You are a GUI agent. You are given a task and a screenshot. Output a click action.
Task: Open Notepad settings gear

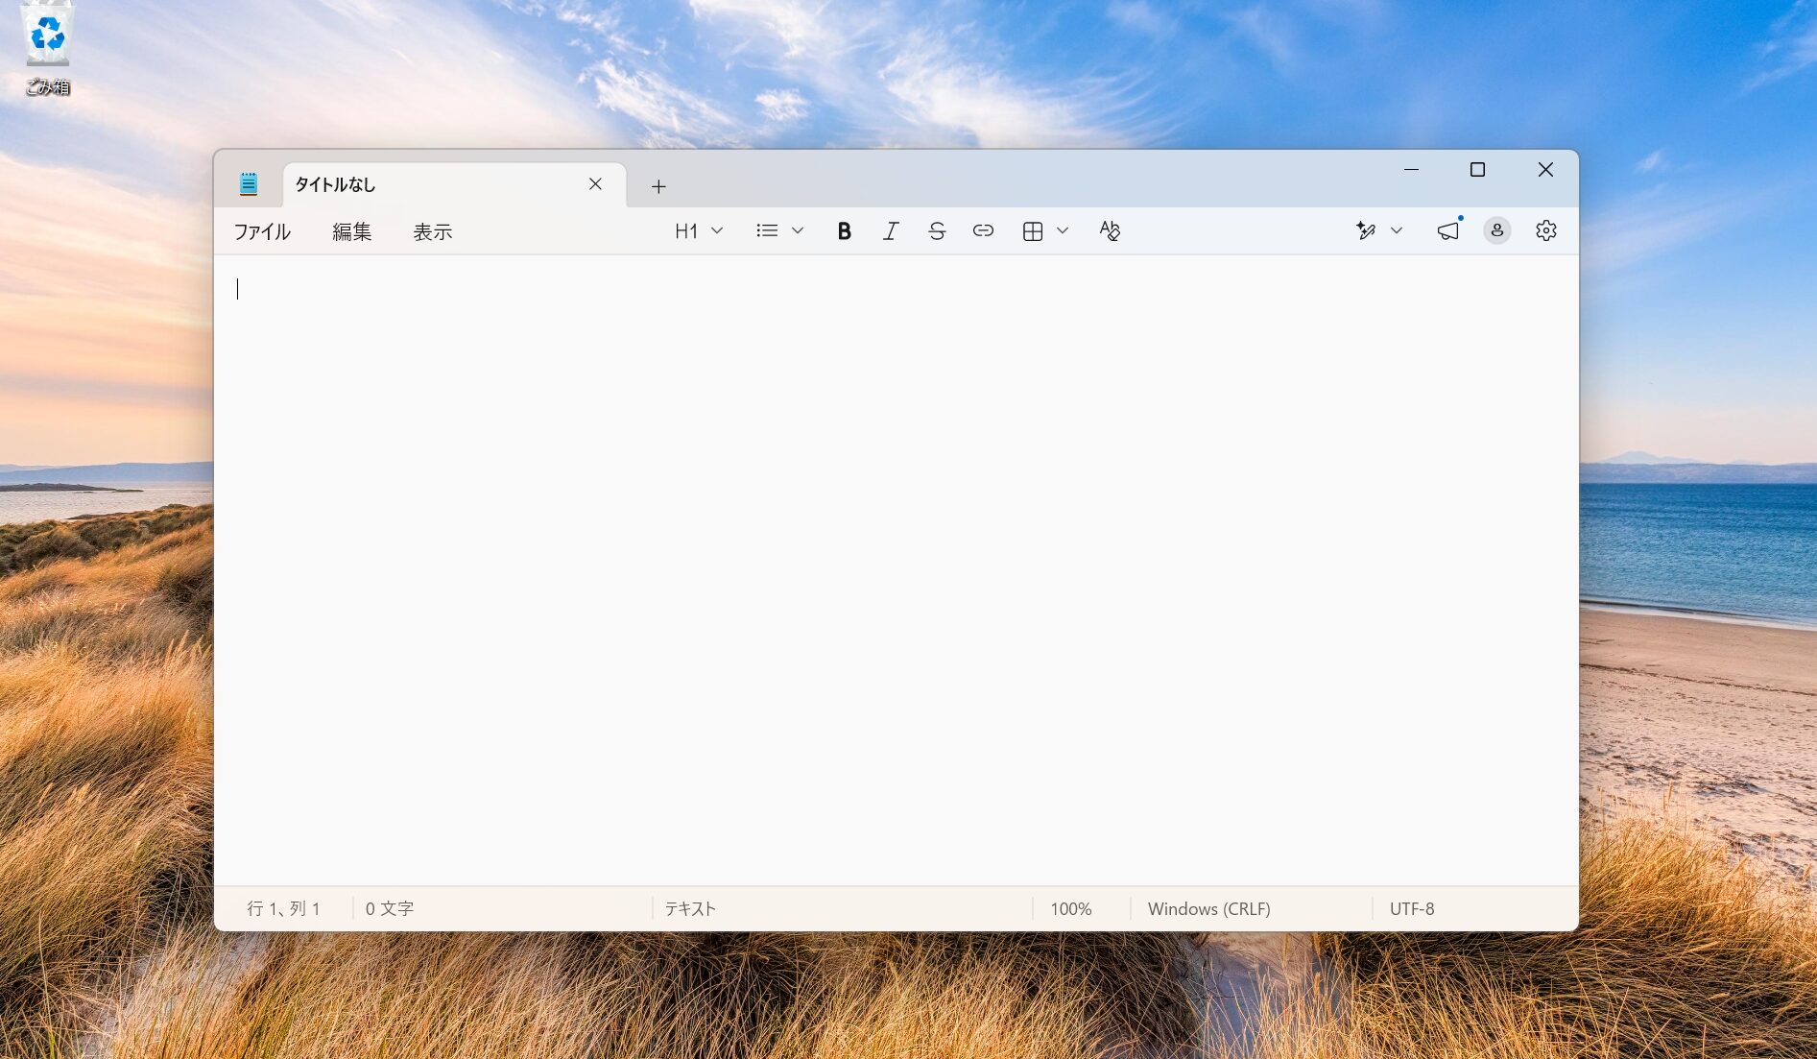tap(1545, 230)
